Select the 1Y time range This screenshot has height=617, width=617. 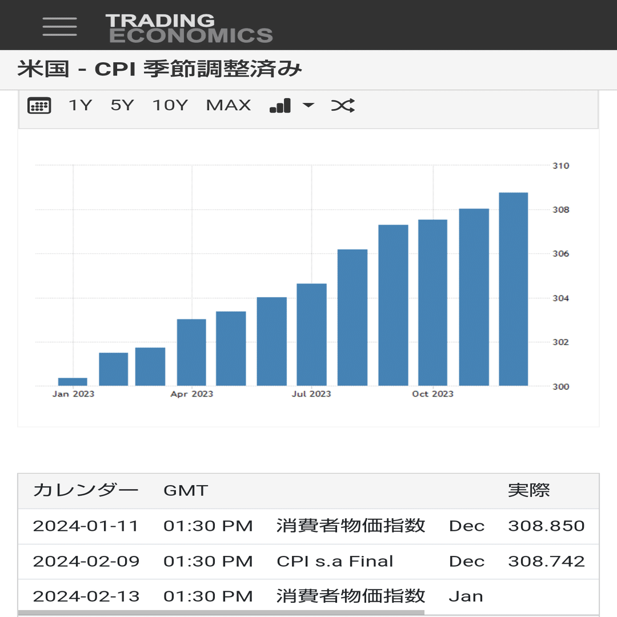click(81, 105)
